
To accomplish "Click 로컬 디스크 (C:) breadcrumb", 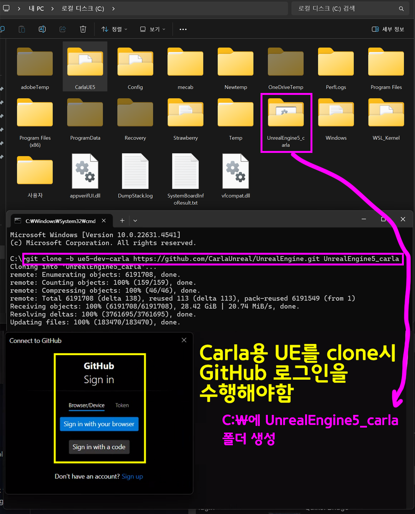I will (x=83, y=8).
